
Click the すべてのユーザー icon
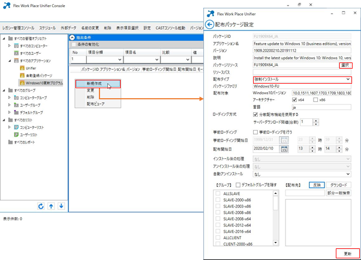click(16, 53)
